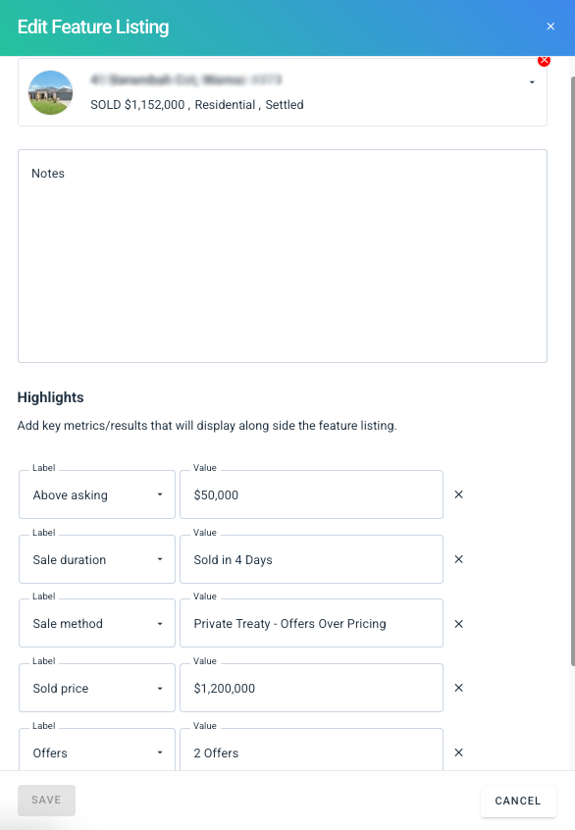Remove the Above asking highlight row
The height and width of the screenshot is (830, 575).
click(x=458, y=494)
